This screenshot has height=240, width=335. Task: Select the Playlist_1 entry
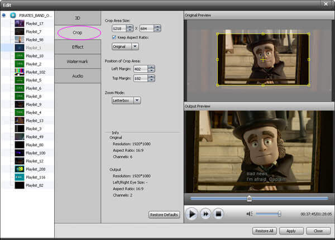(x=33, y=48)
